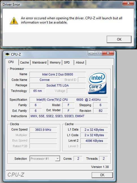Image resolution: width=137 pixels, height=183 pixels.
Task: Click the Instructions list 'MMX, SSE, SSE2...'
Action: tap(69, 116)
